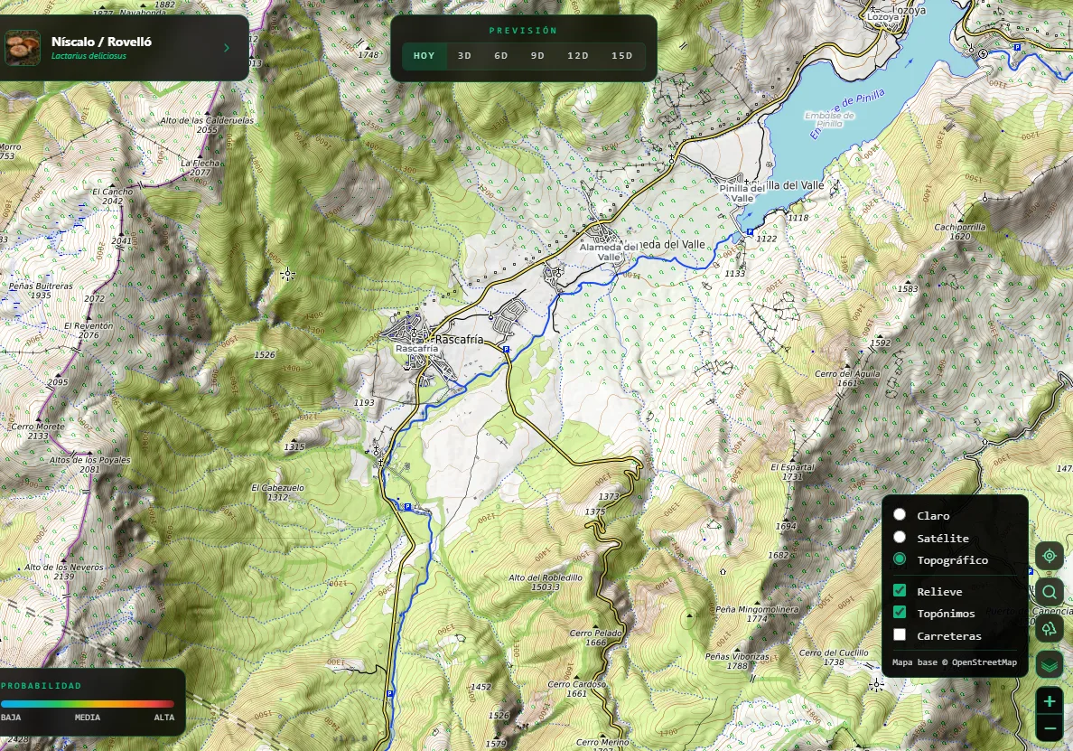This screenshot has width=1073, height=751.
Task: Click the El Cancho 2042 label
Action: 112,196
